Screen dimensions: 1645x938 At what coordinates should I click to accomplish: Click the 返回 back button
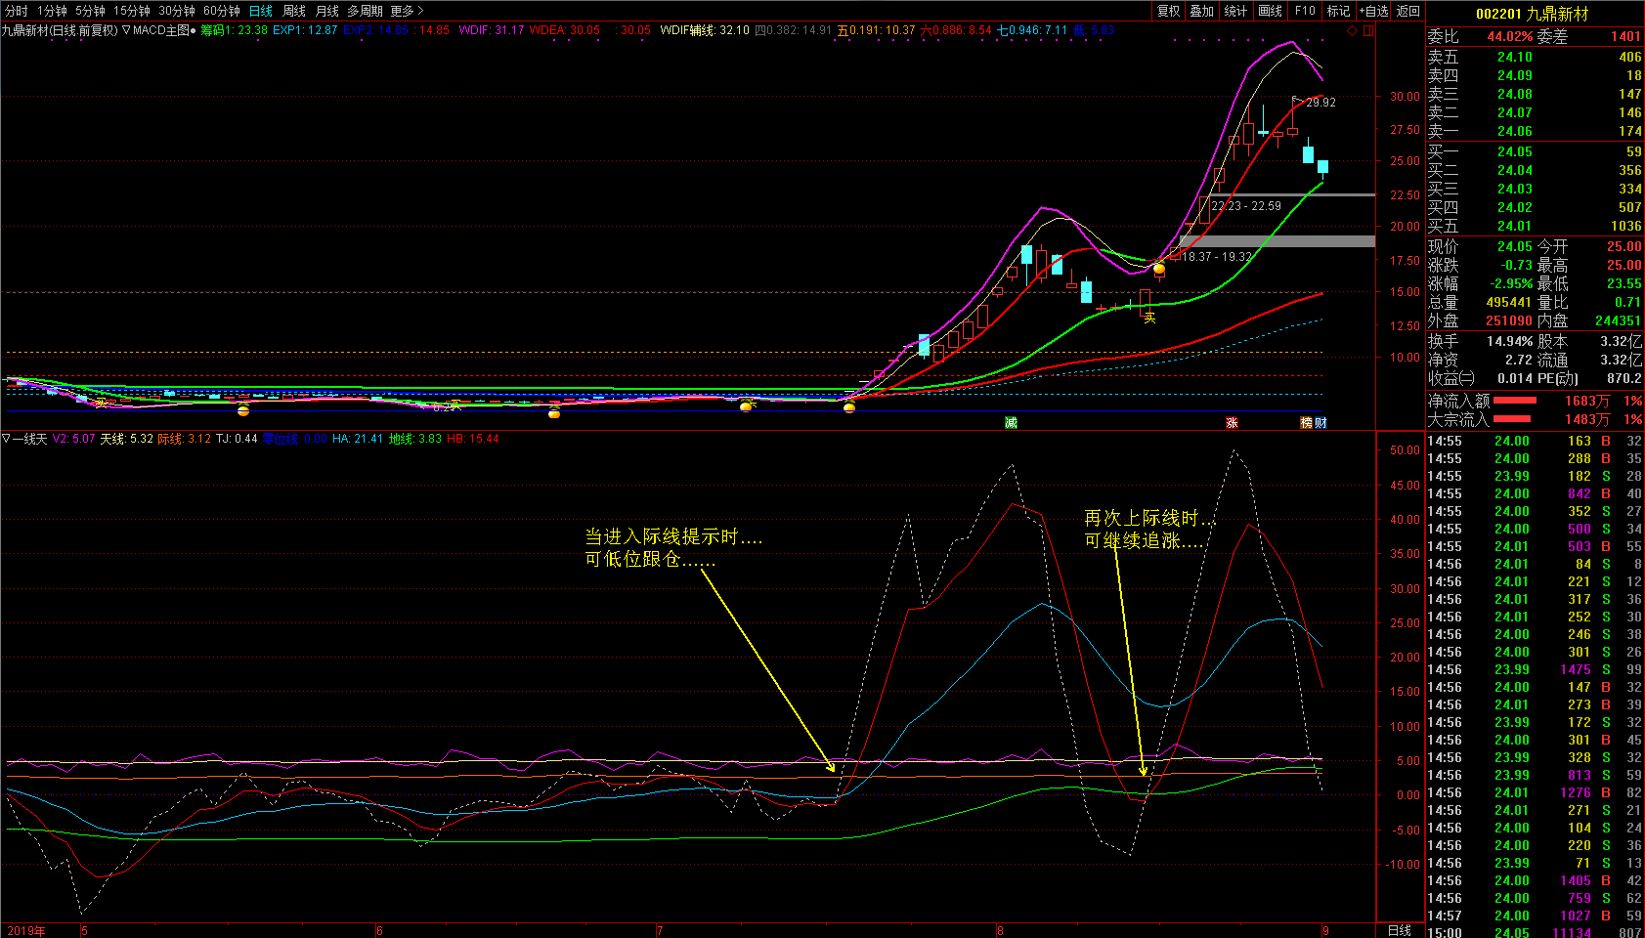tap(1407, 11)
